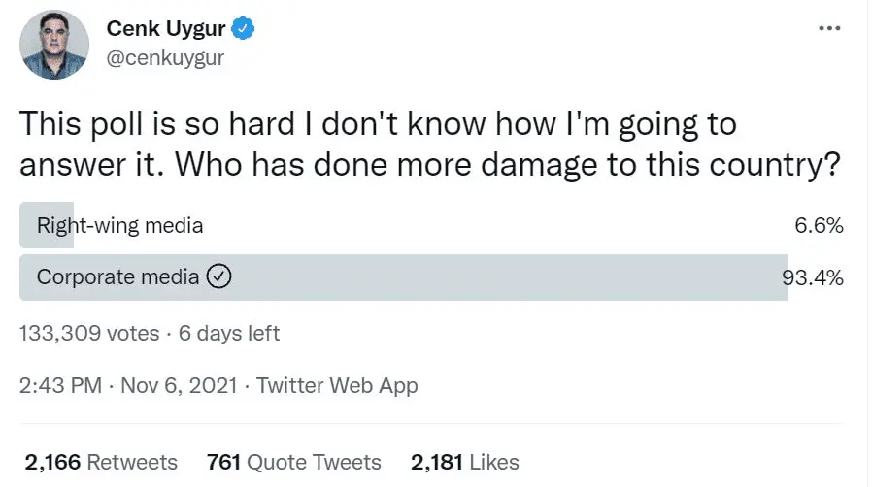The width and height of the screenshot is (872, 487).
Task: Click the tweet's poll question text
Action: click(427, 146)
